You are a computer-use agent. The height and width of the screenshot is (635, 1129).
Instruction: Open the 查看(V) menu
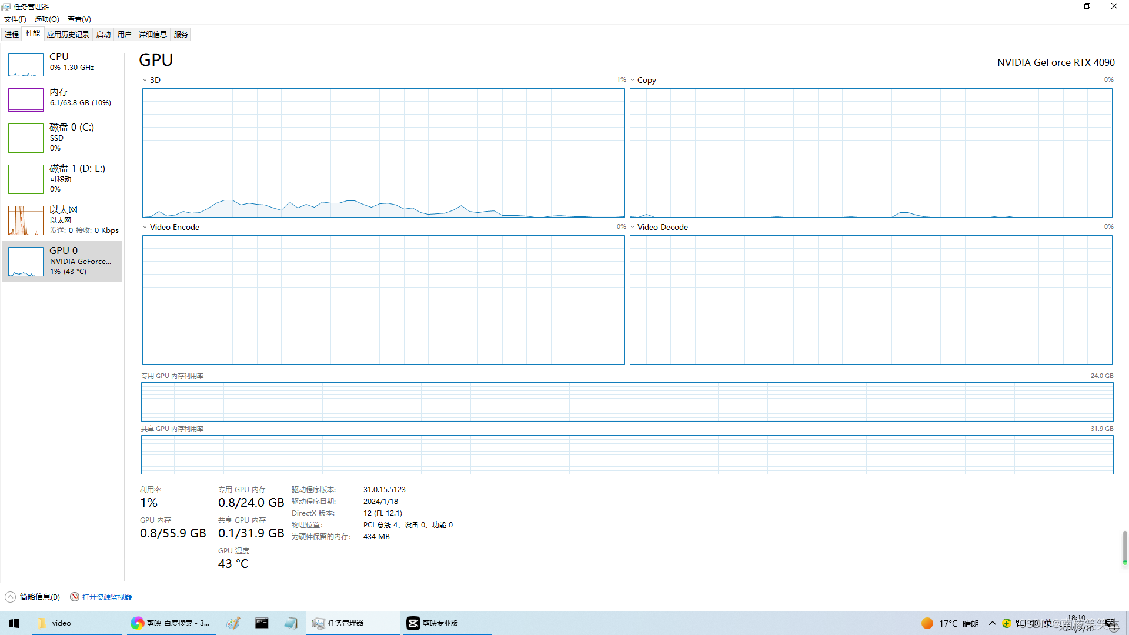click(x=79, y=19)
